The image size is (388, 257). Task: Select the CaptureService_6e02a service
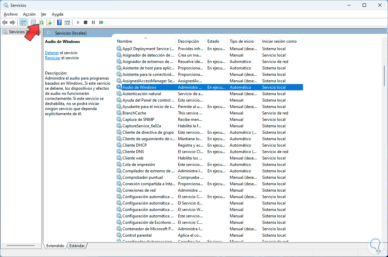pos(209,126)
